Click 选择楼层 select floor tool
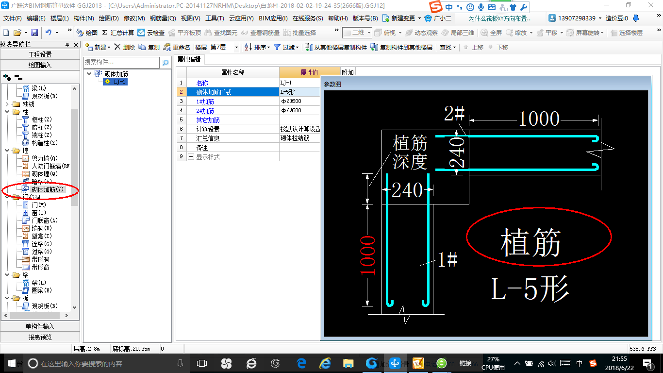This screenshot has width=663, height=373. click(x=627, y=33)
